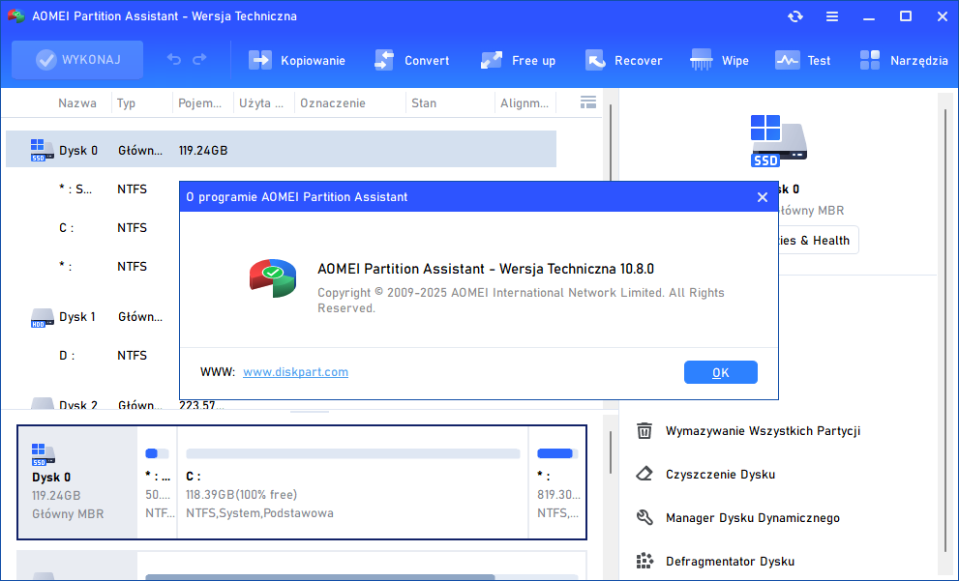Open the www.diskpart.com link
Image resolution: width=959 pixels, height=581 pixels.
click(295, 372)
